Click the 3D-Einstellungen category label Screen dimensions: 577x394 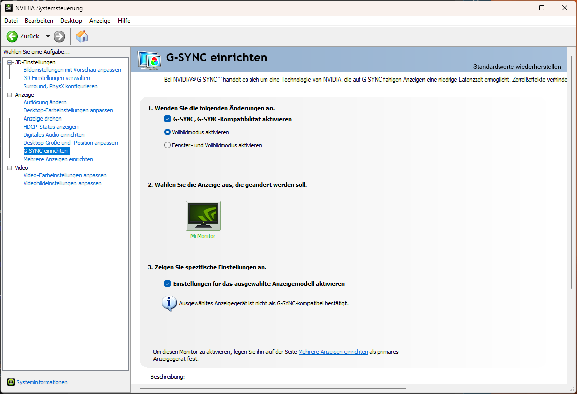35,62
